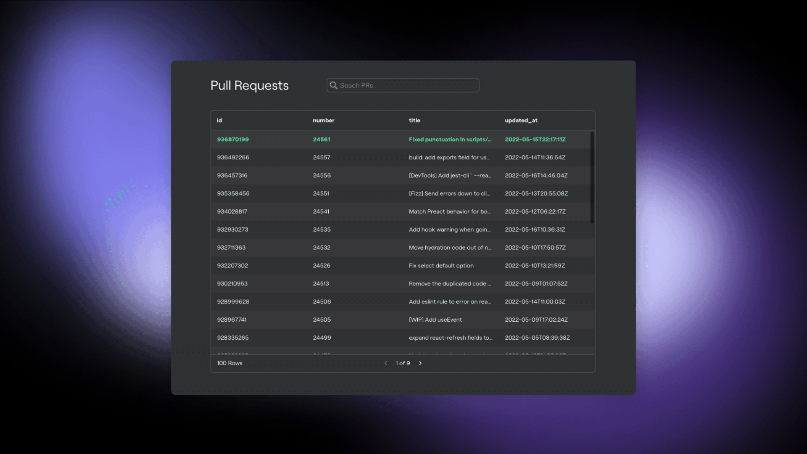Focus the Search PRs field
The image size is (807, 454).
click(408, 85)
